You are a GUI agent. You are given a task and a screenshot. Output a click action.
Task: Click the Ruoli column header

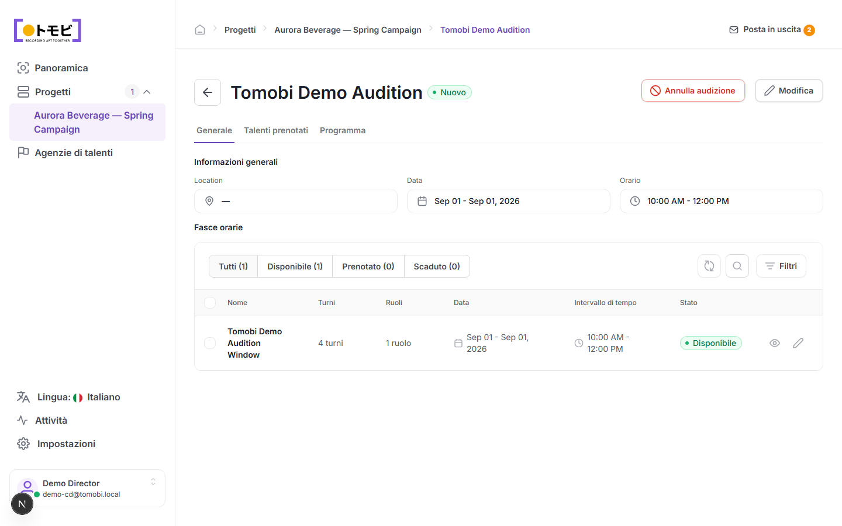pos(394,303)
